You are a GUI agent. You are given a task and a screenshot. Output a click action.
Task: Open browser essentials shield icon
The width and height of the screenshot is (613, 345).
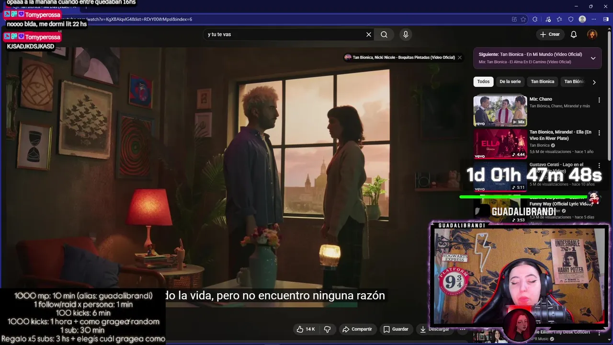click(571, 19)
